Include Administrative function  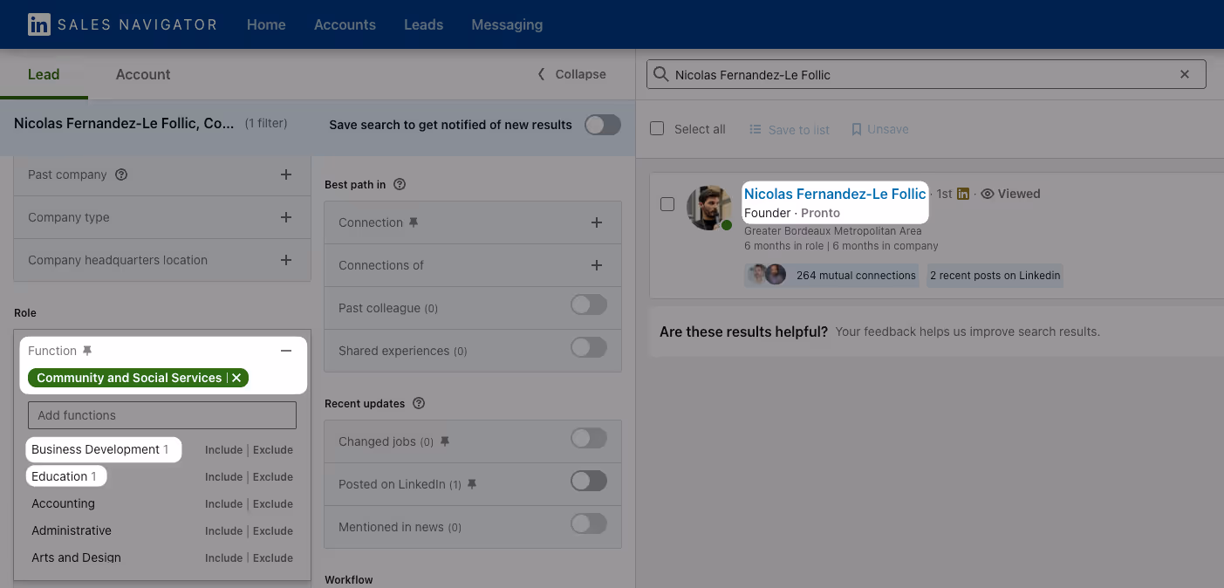pyautogui.click(x=223, y=531)
